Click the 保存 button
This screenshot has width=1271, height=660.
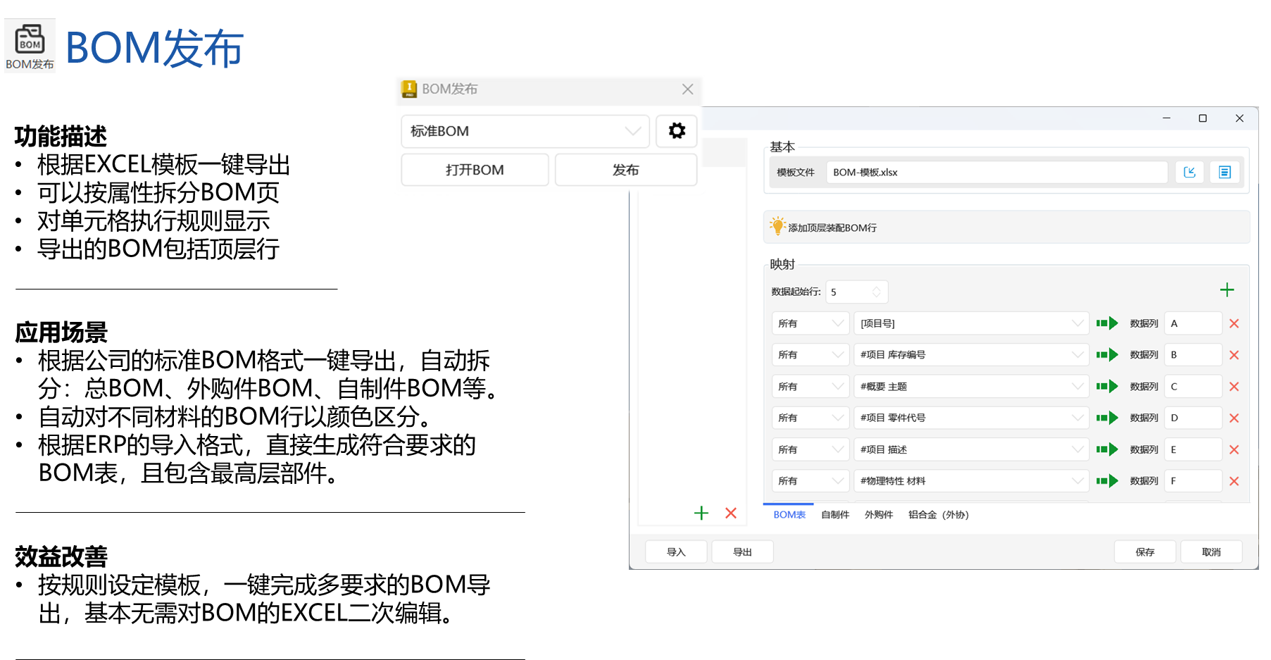pyautogui.click(x=1144, y=552)
